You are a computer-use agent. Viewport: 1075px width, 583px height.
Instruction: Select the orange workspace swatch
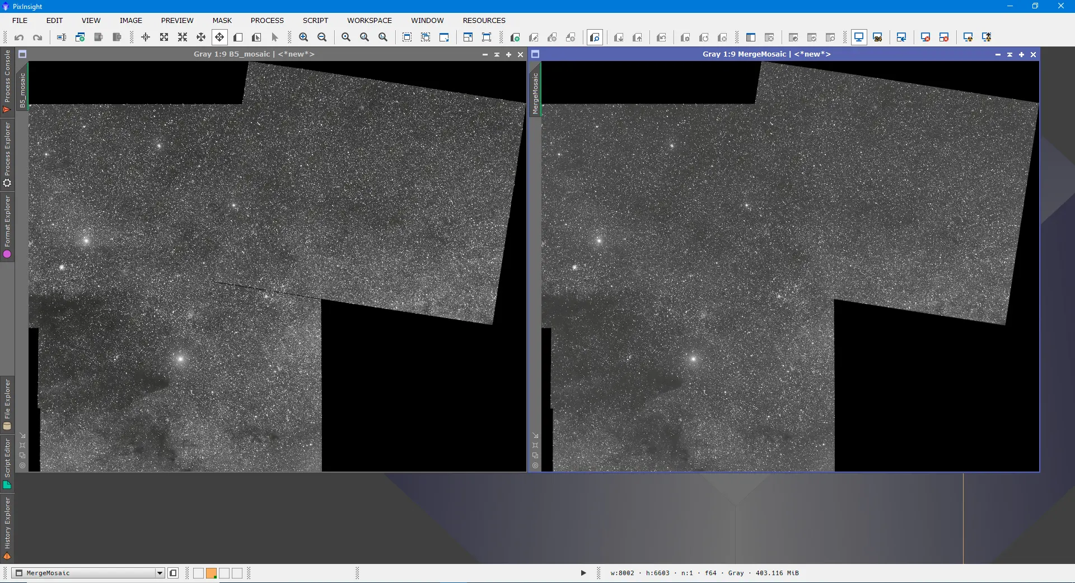[x=211, y=573]
